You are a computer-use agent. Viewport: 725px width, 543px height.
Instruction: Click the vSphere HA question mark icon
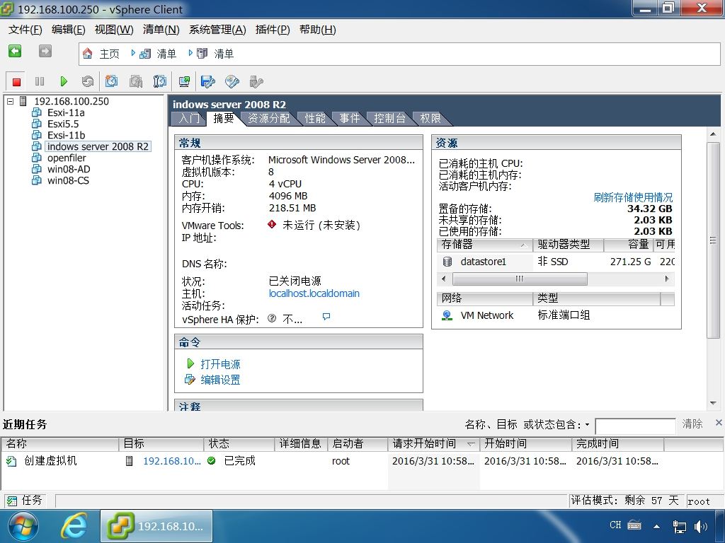pyautogui.click(x=272, y=318)
